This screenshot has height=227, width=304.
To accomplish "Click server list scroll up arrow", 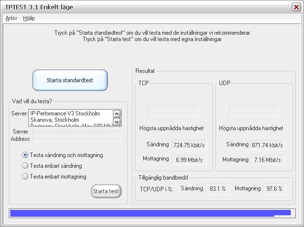I will pyautogui.click(x=117, y=114).
